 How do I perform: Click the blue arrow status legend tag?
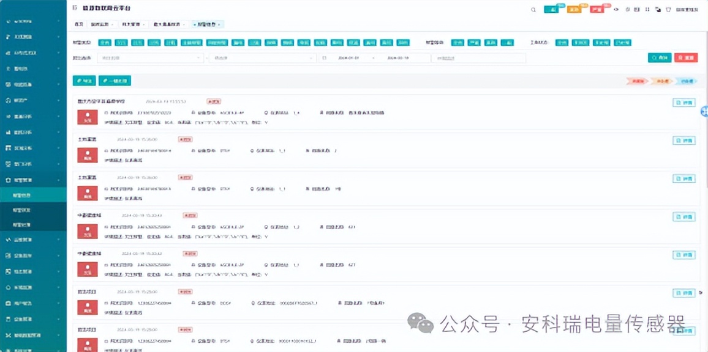click(x=685, y=81)
